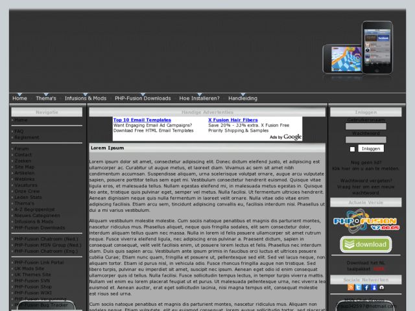Tick the remember me checkbox beside Inloggen
This screenshot has height=311, width=415.
point(352,149)
